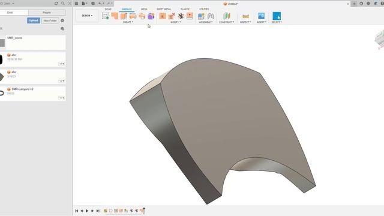
Task: Jump to timeline end
Action: tap(98, 211)
